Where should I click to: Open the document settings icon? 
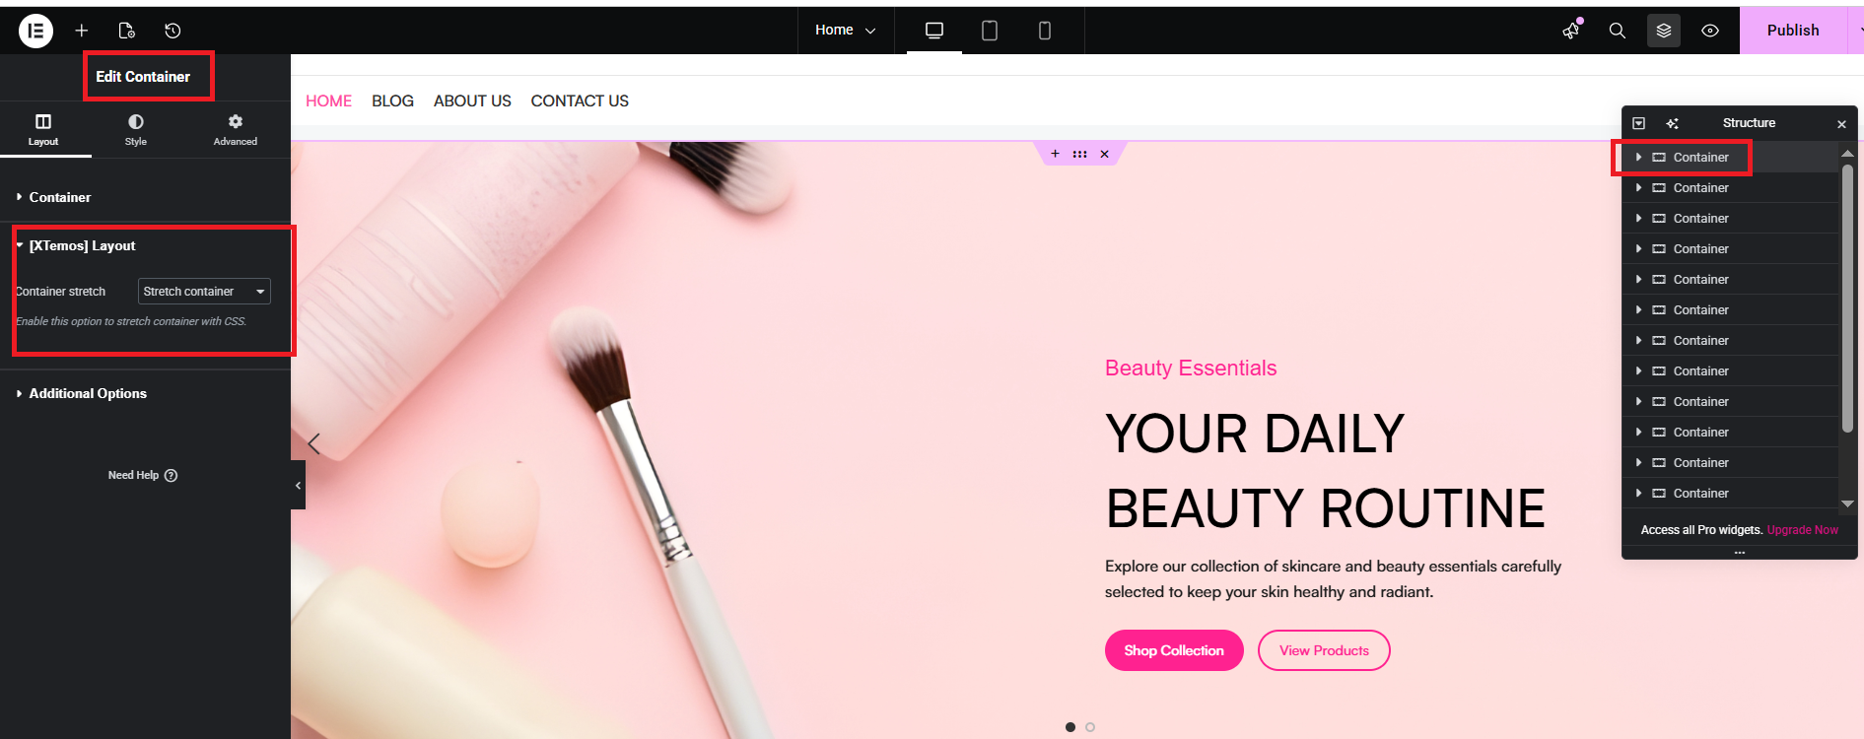(127, 31)
